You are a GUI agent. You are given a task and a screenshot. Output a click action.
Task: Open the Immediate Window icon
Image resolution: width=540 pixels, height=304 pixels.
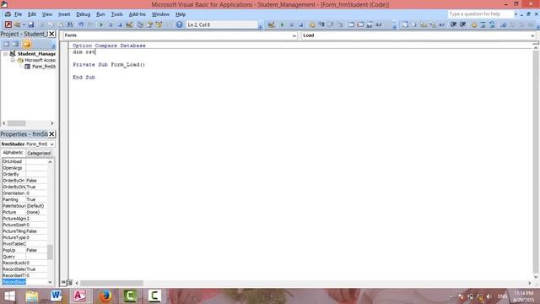pyautogui.click(x=360, y=24)
